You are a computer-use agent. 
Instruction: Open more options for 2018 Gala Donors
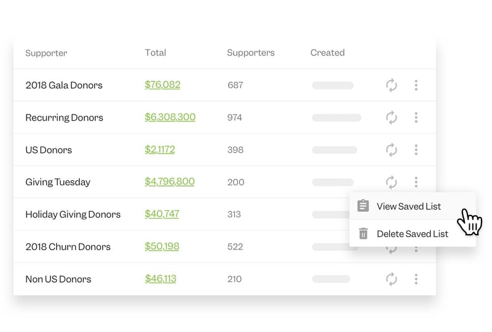coord(416,85)
